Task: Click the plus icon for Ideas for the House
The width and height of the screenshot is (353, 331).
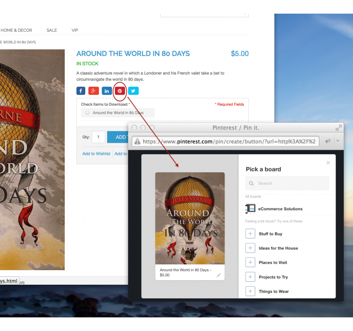Action: point(250,248)
